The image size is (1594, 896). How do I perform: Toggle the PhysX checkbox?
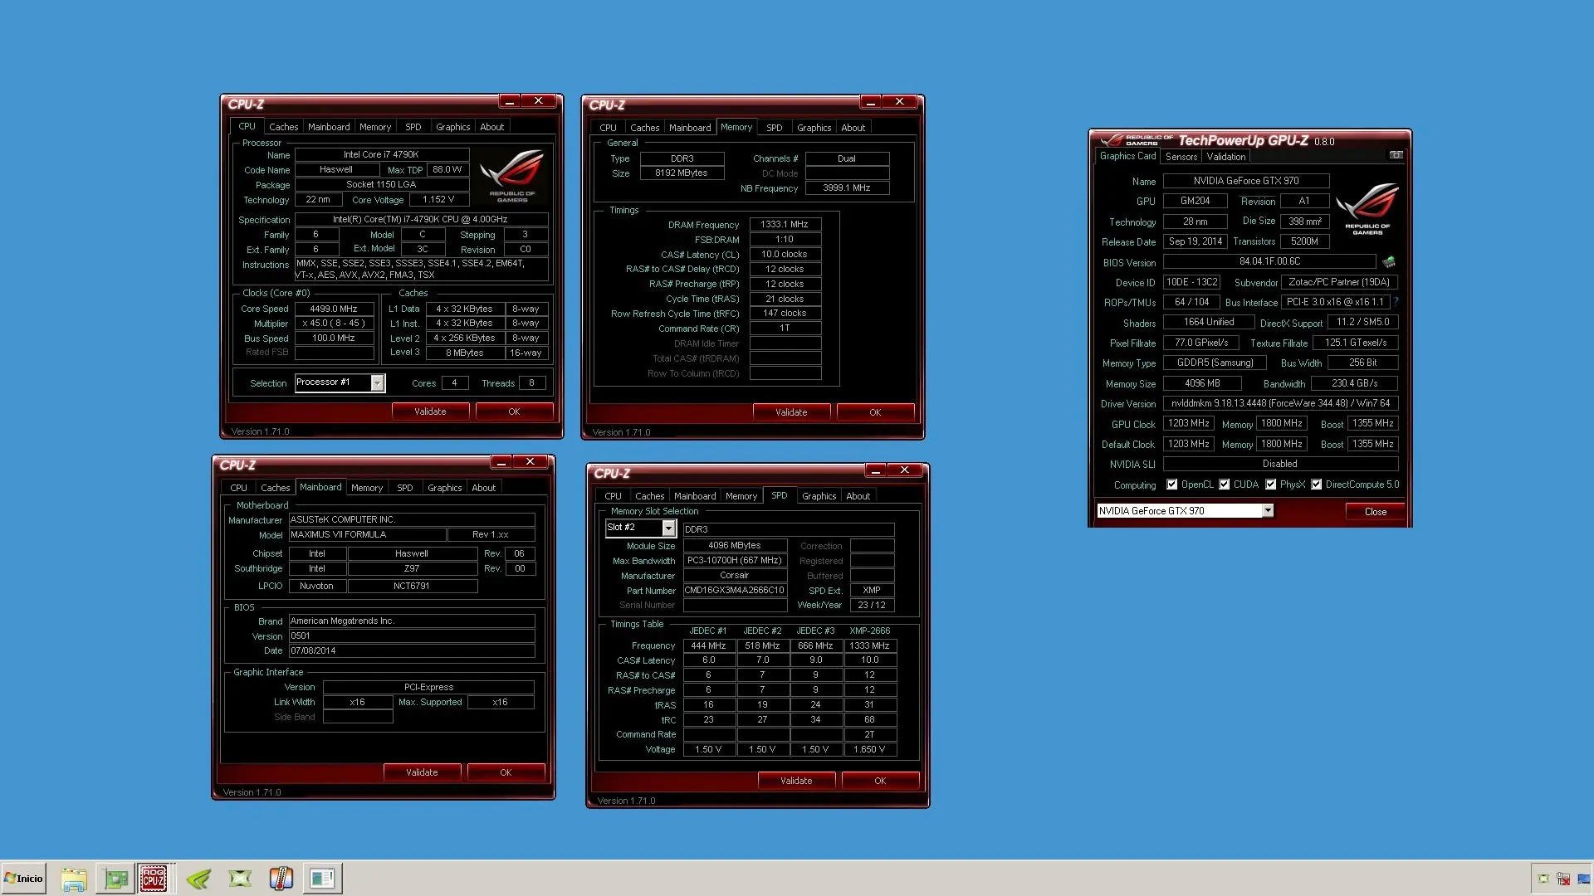[x=1270, y=485]
